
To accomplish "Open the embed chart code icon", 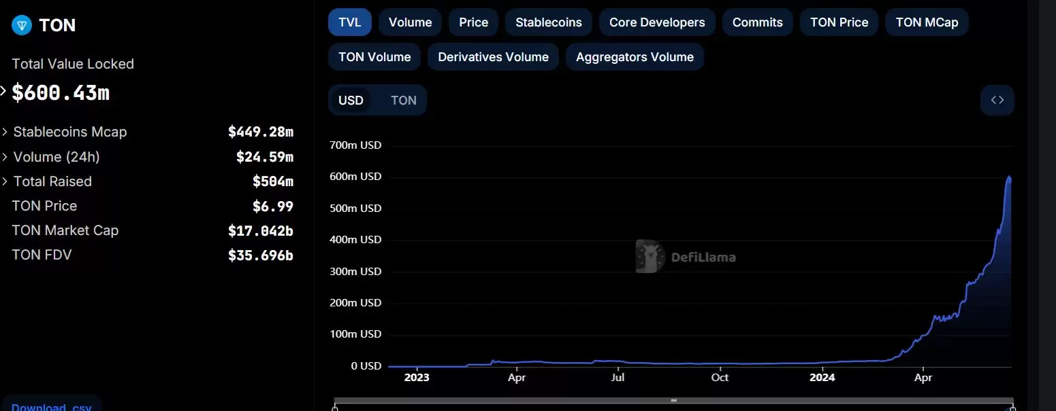I will [997, 101].
